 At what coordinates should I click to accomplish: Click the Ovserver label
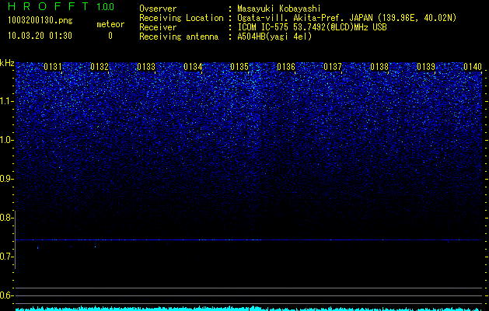[158, 9]
